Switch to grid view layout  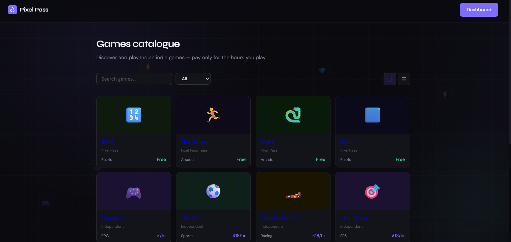point(390,79)
